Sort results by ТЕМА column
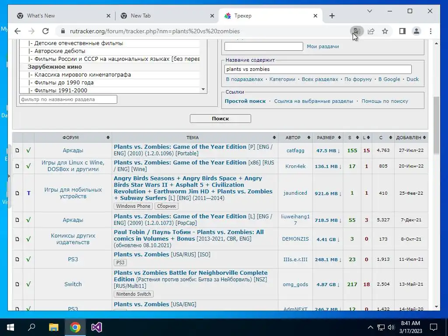 [195, 137]
